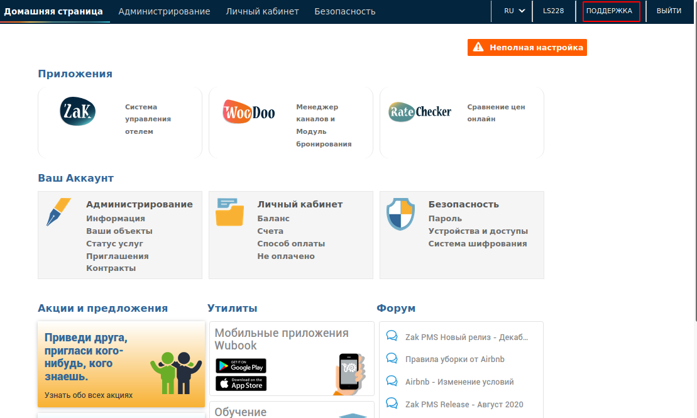
Task: Launch WooDoo channel manager logo
Action: point(249,113)
